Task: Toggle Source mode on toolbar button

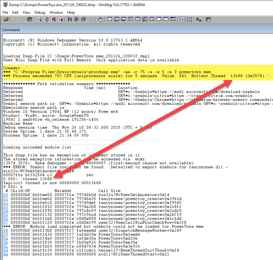Action: point(182,19)
